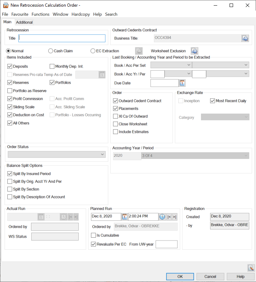The width and height of the screenshot is (256, 282).
Task: Click the Worksheet Exclusion icon
Action: point(195,51)
